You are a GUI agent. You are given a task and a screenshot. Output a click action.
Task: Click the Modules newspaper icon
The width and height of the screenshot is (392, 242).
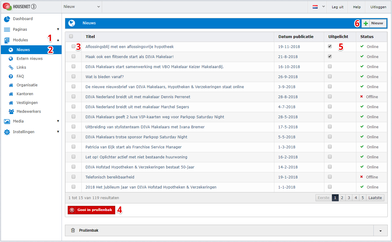click(x=7, y=40)
